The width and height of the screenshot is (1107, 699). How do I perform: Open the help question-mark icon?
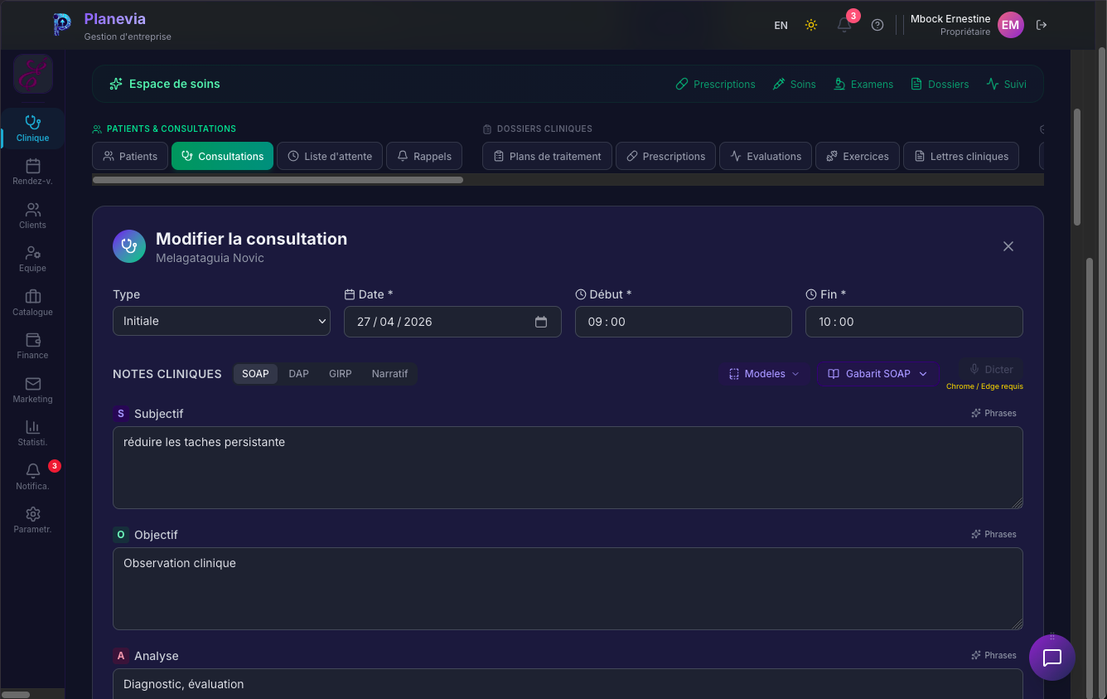click(x=877, y=25)
